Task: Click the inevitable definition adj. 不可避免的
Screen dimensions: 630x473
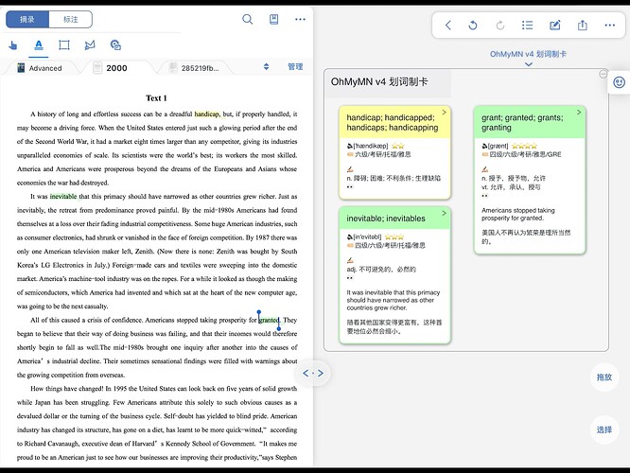Action: point(381,270)
